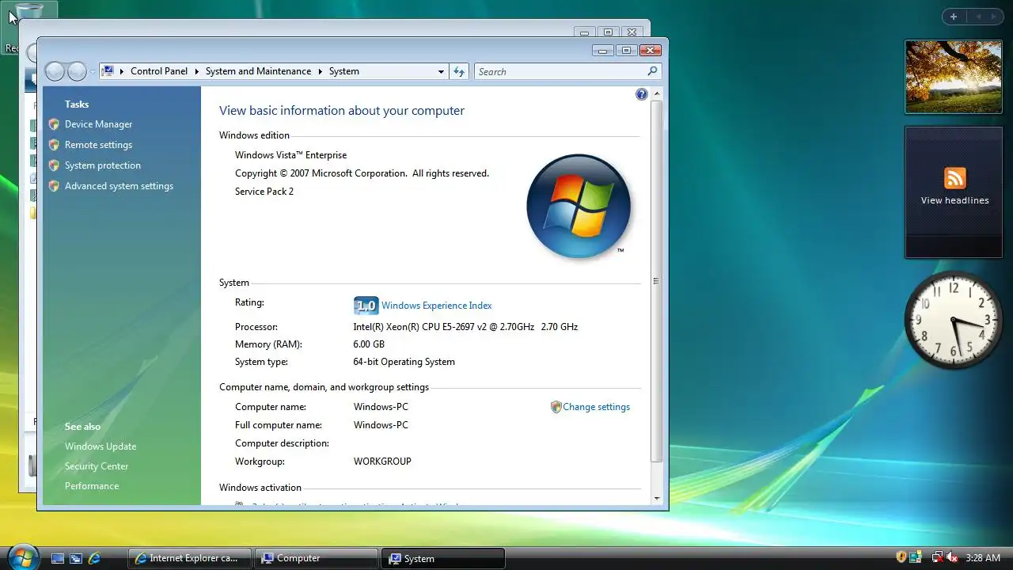Screen dimensions: 1013x570
Task: Click shield icon next to Remote settings
Action: pos(54,145)
